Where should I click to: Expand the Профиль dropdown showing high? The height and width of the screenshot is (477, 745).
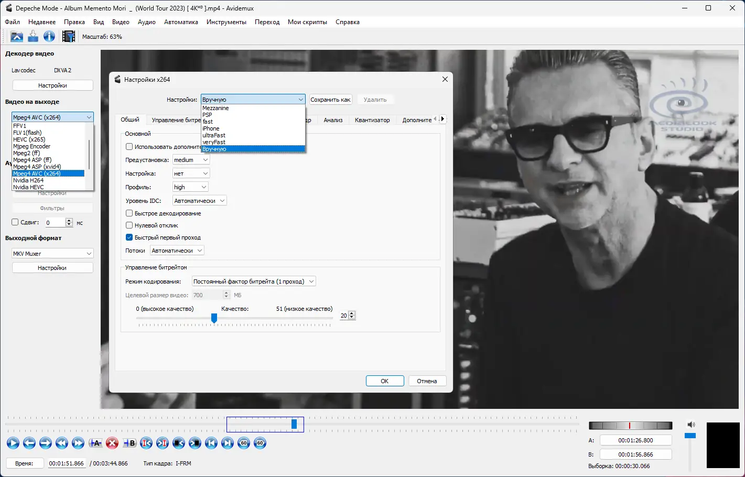click(190, 187)
